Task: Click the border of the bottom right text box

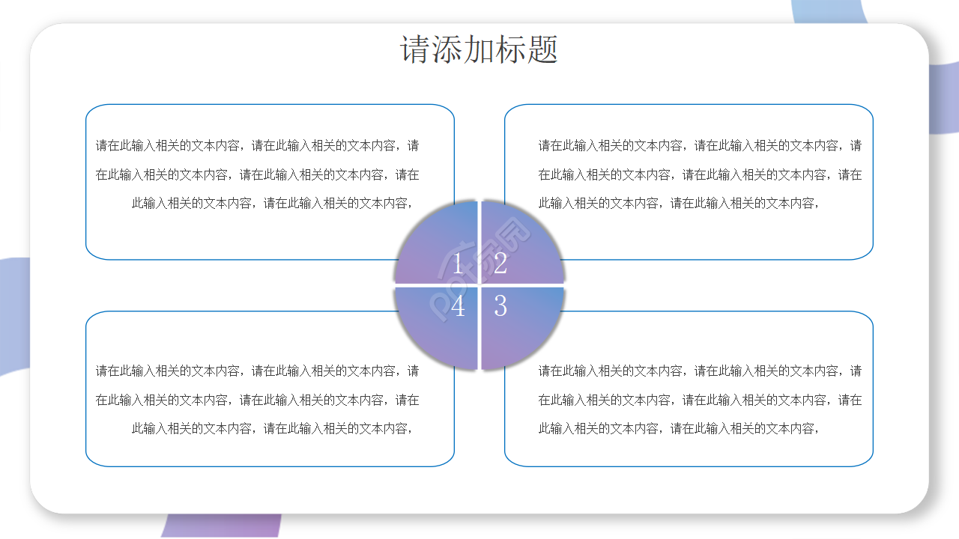Action: click(x=689, y=466)
